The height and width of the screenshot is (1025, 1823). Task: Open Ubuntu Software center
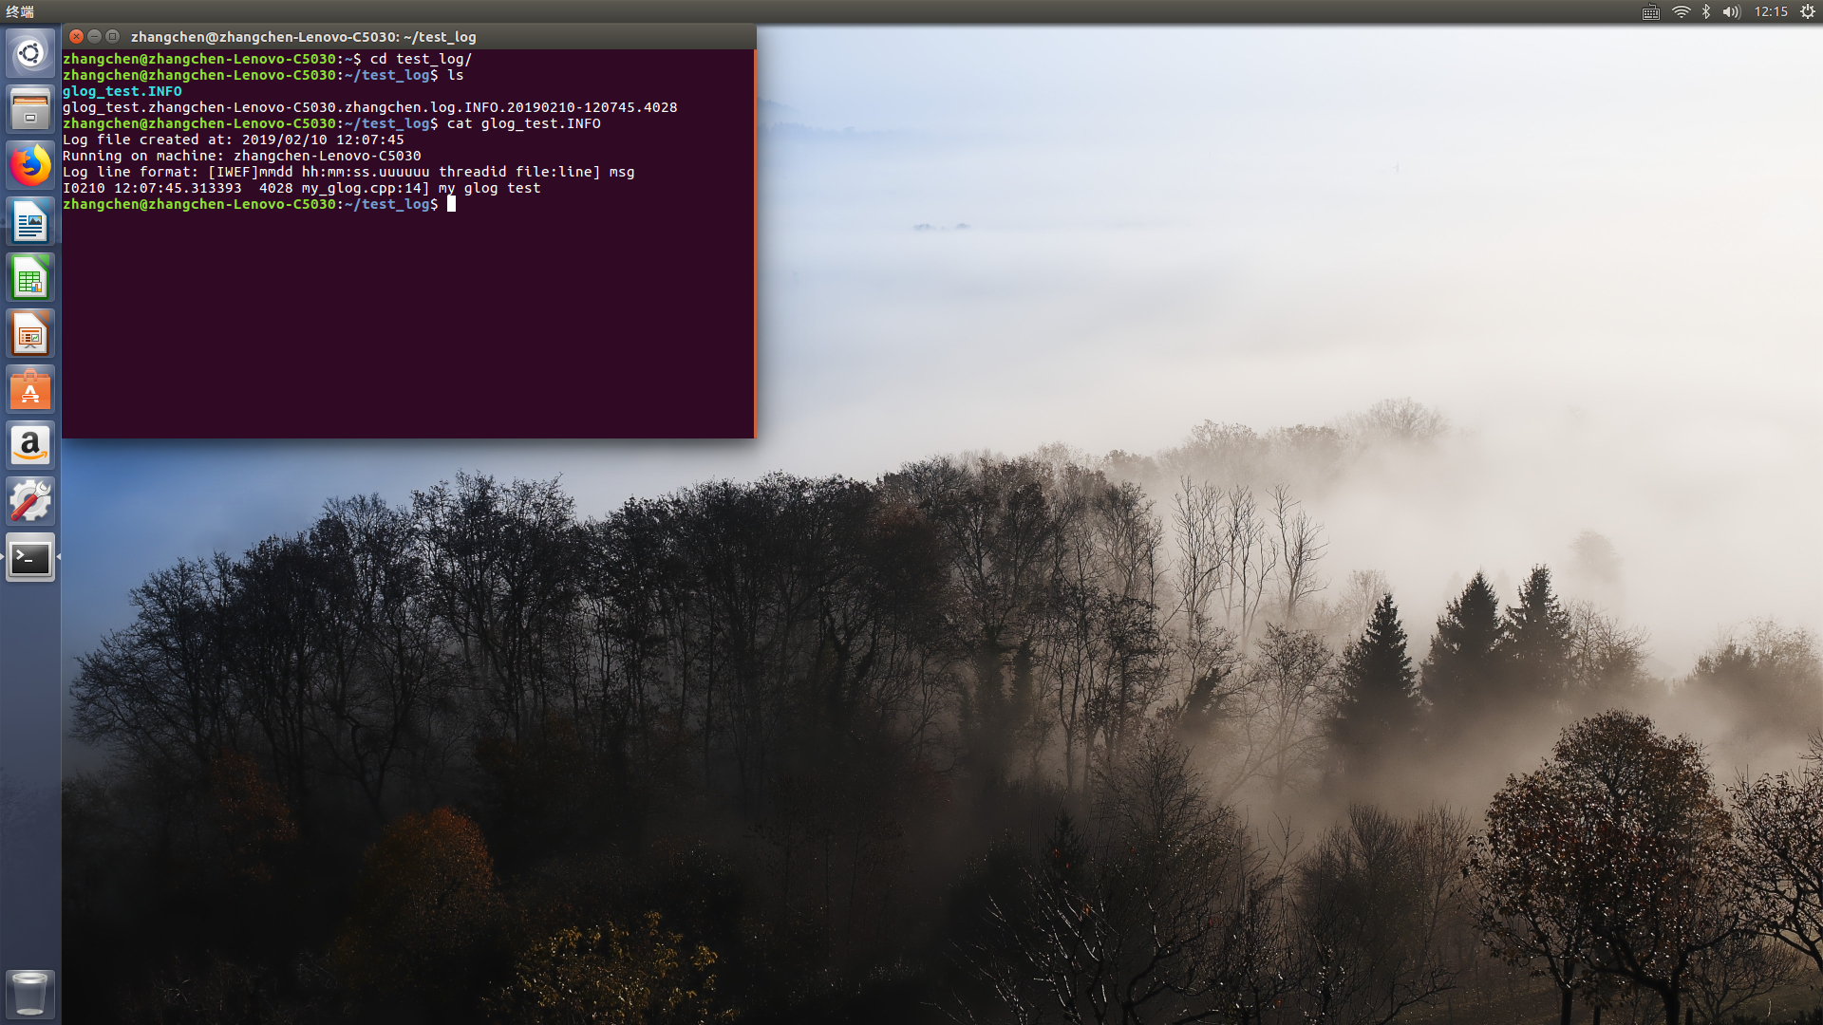[x=30, y=390]
